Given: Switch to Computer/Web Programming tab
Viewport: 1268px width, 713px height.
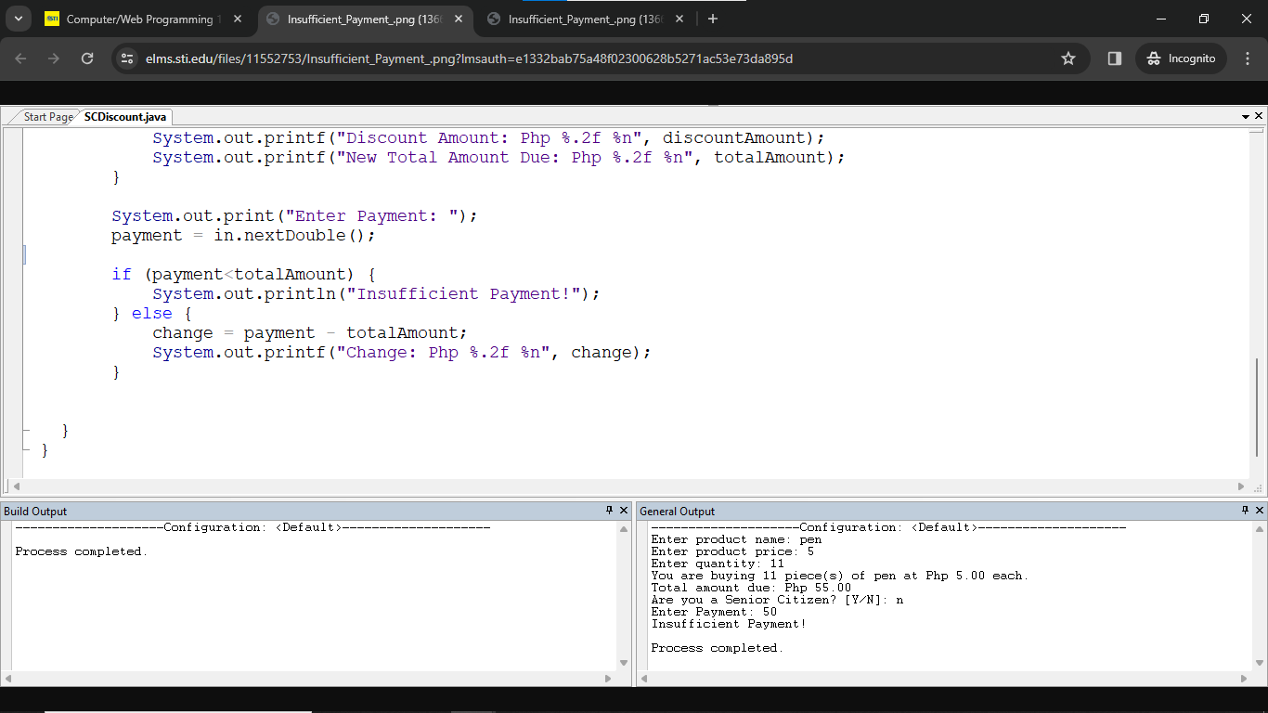Looking at the screenshot, I should pos(139,19).
